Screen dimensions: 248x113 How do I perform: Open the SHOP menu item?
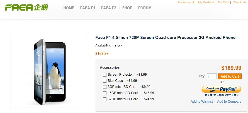pos(127,8)
